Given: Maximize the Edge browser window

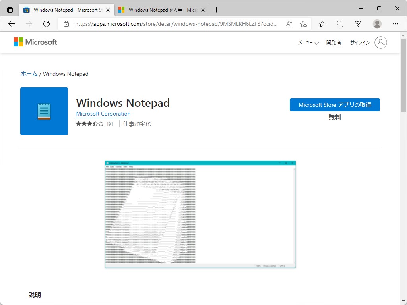Looking at the screenshot, I should click(x=379, y=9).
